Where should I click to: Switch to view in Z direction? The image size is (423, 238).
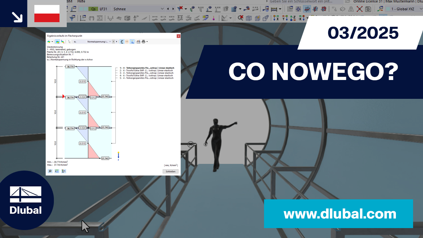[293, 18]
